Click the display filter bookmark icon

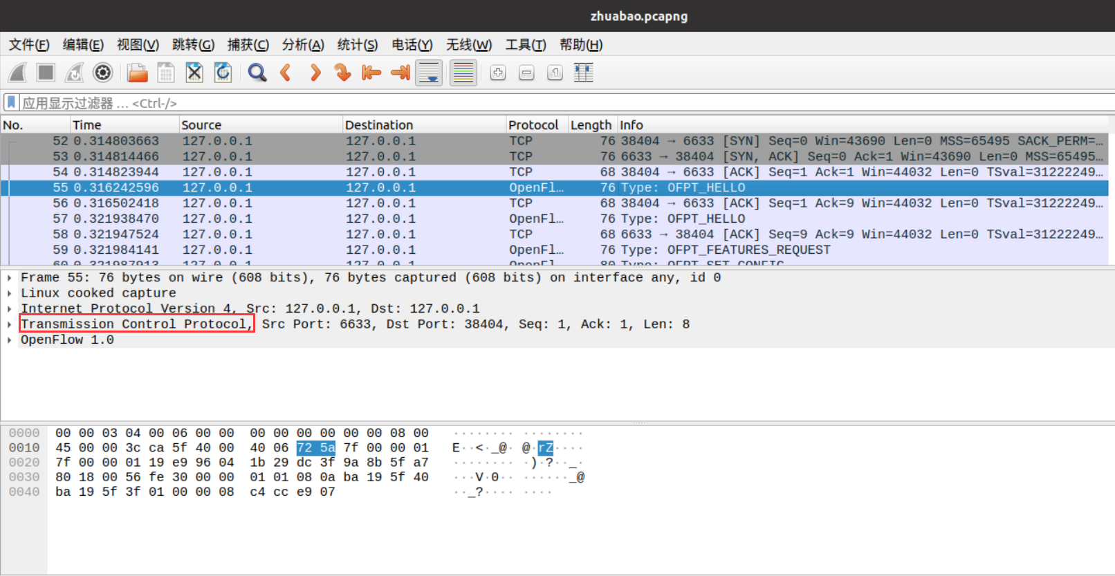coord(11,102)
